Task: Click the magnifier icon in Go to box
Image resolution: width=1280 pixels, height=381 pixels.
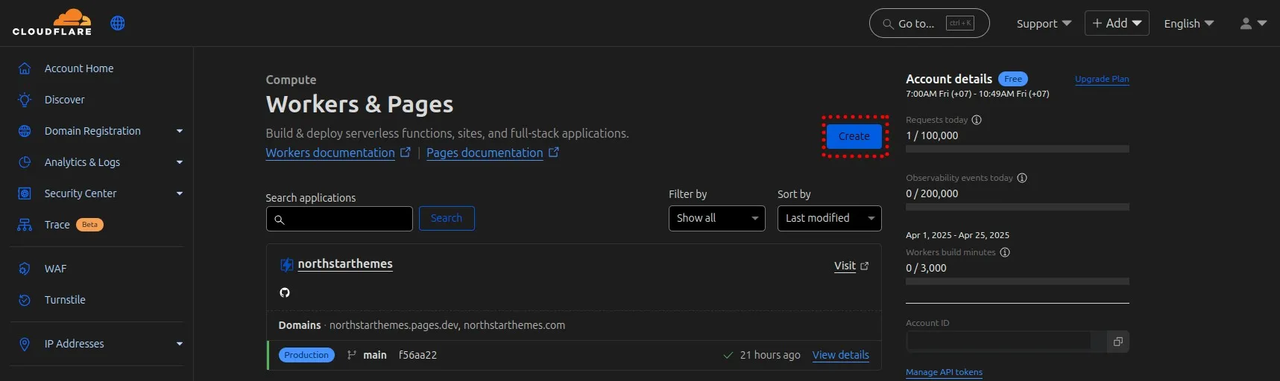Action: 888,24
